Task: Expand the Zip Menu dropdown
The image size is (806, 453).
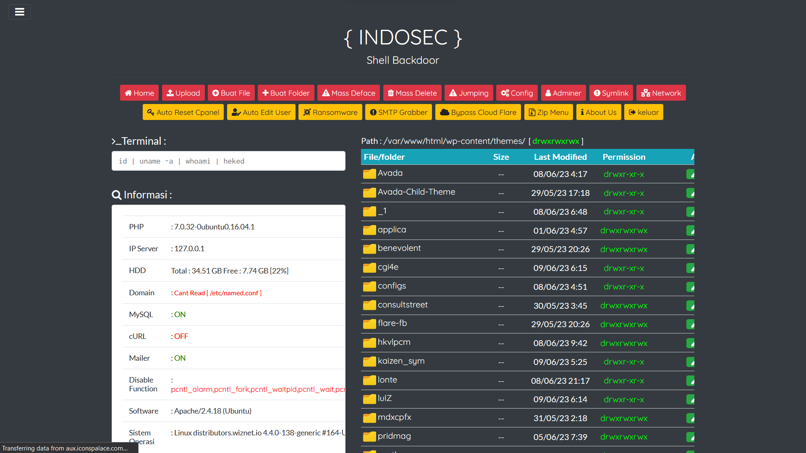Action: coord(549,112)
